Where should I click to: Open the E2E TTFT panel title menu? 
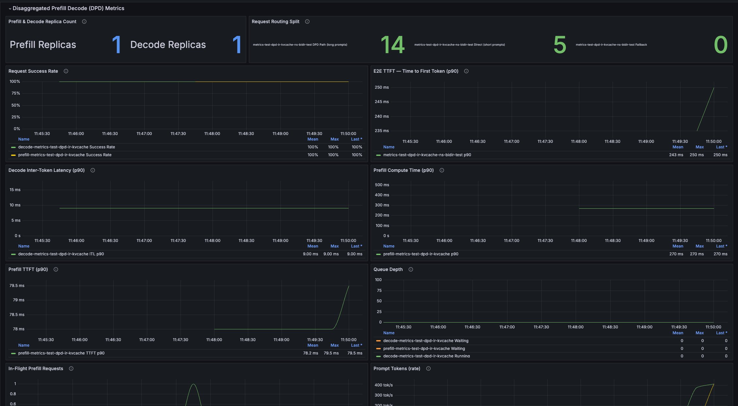(x=416, y=71)
